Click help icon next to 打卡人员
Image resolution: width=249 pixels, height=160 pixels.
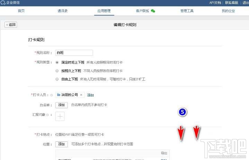pyautogui.click(x=52, y=95)
